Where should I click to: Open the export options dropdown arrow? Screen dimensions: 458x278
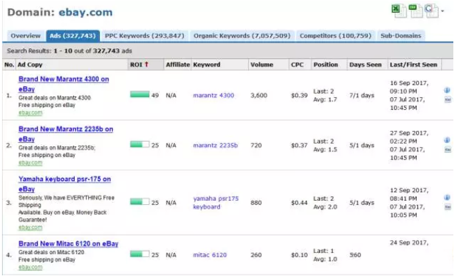point(441,11)
